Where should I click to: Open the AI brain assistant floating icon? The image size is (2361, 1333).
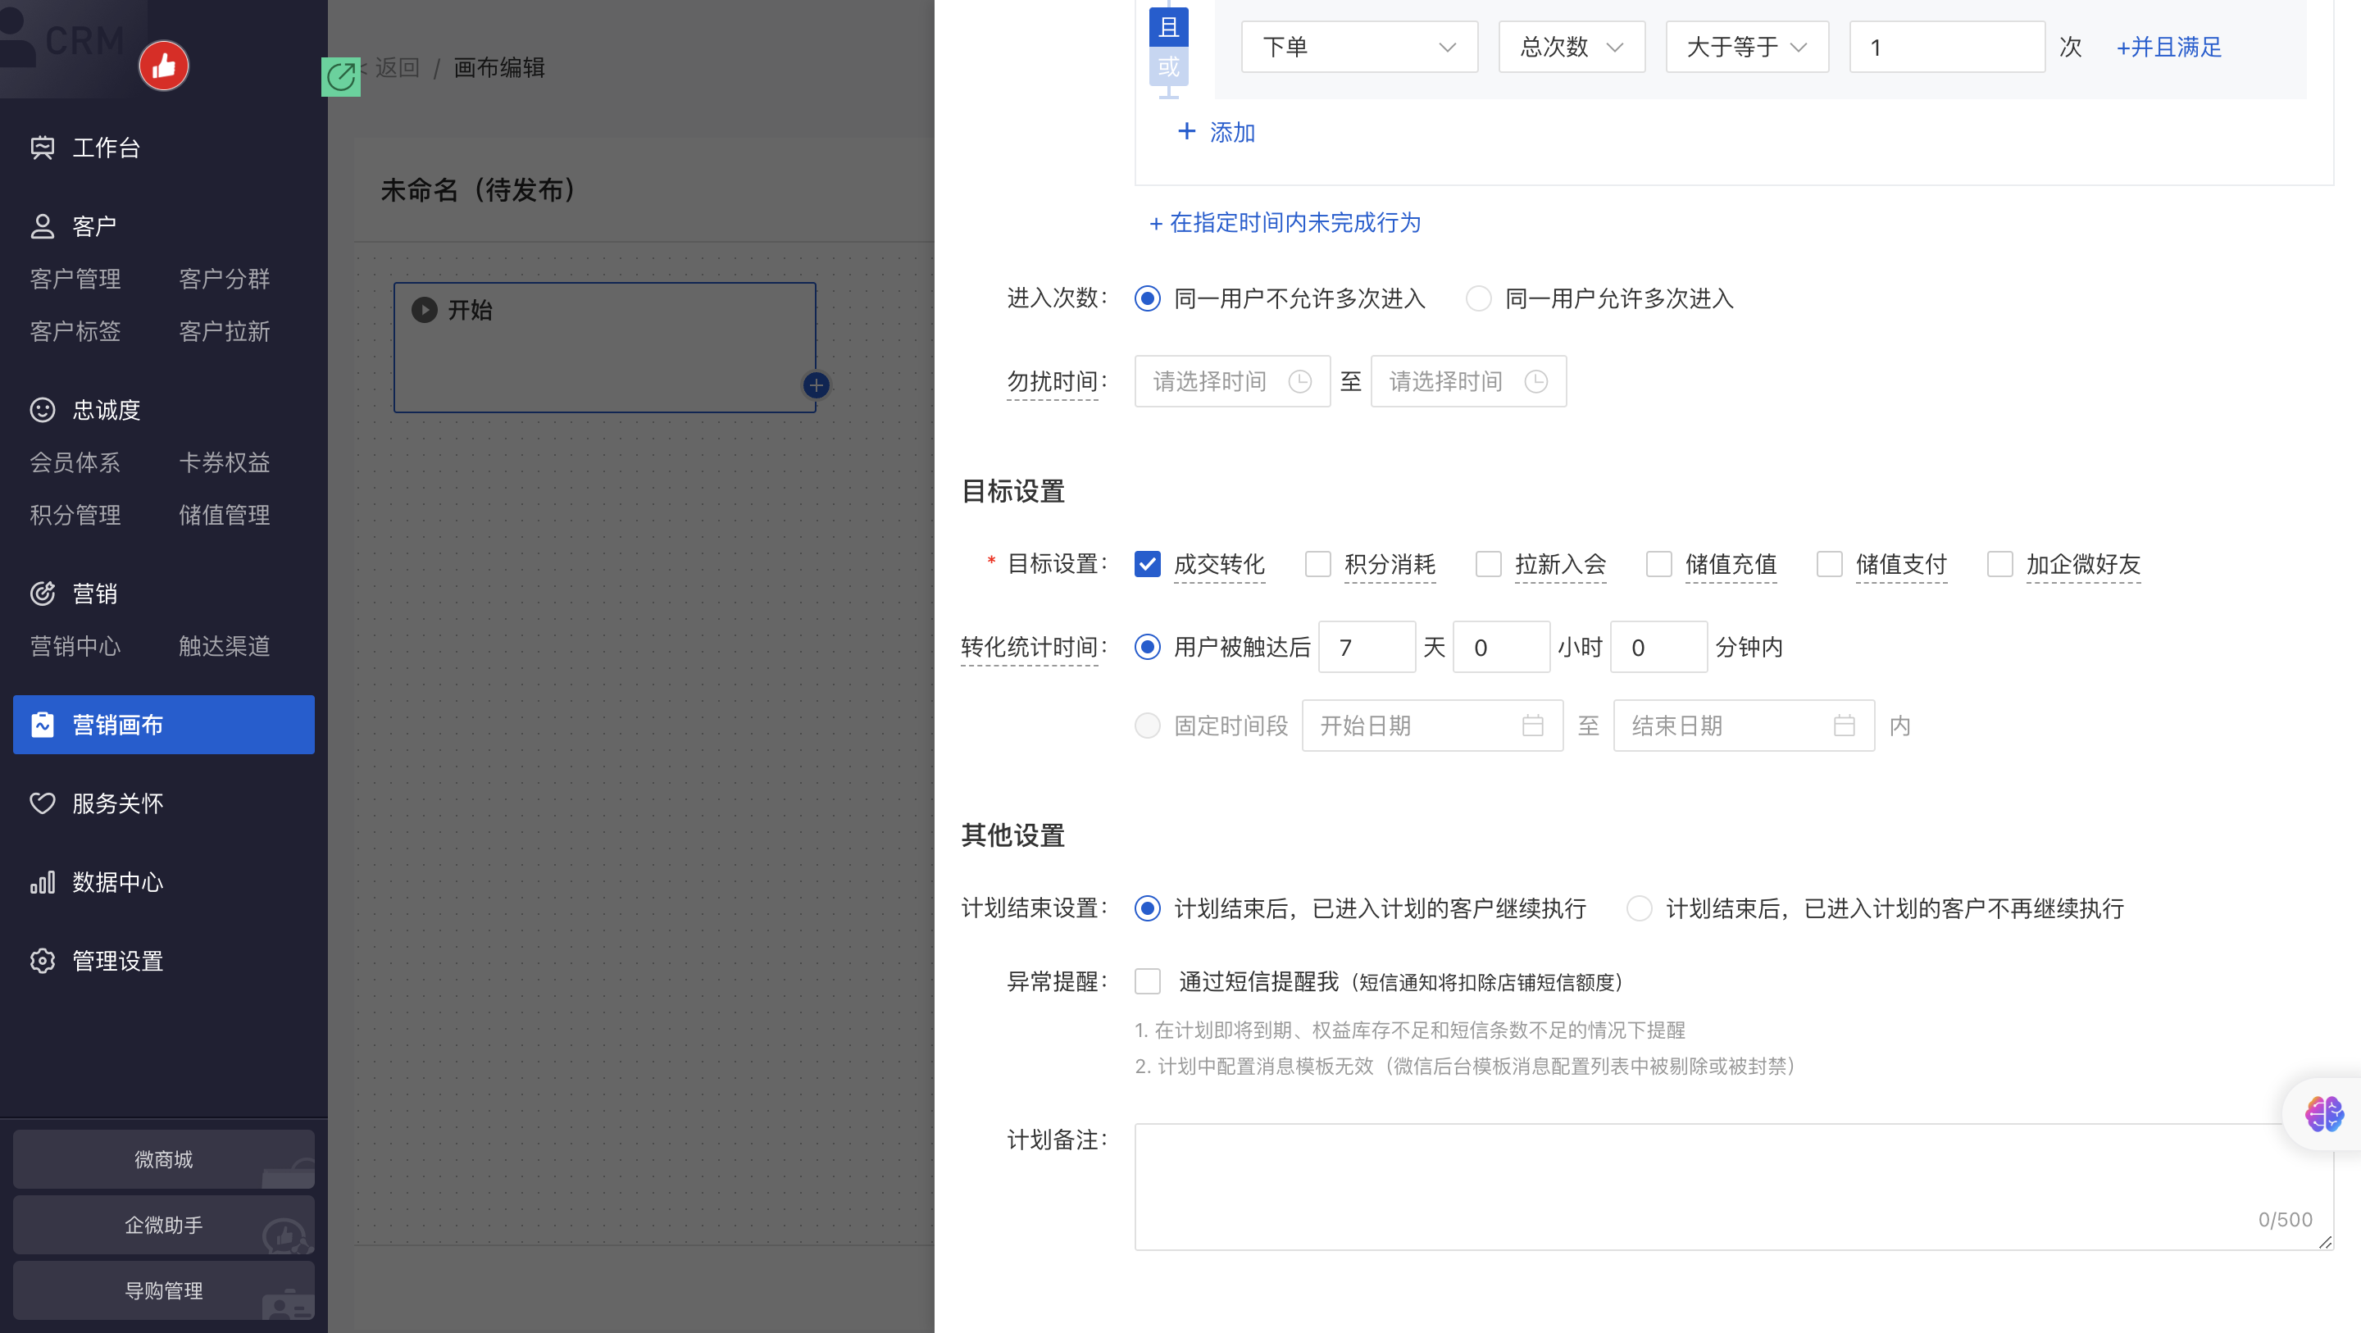tap(2323, 1115)
